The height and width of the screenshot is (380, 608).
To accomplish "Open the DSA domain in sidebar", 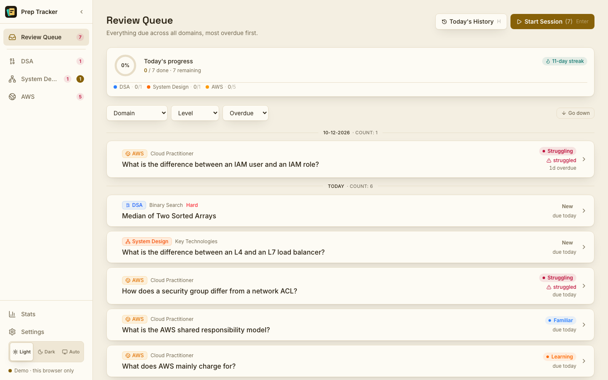I will (46, 61).
